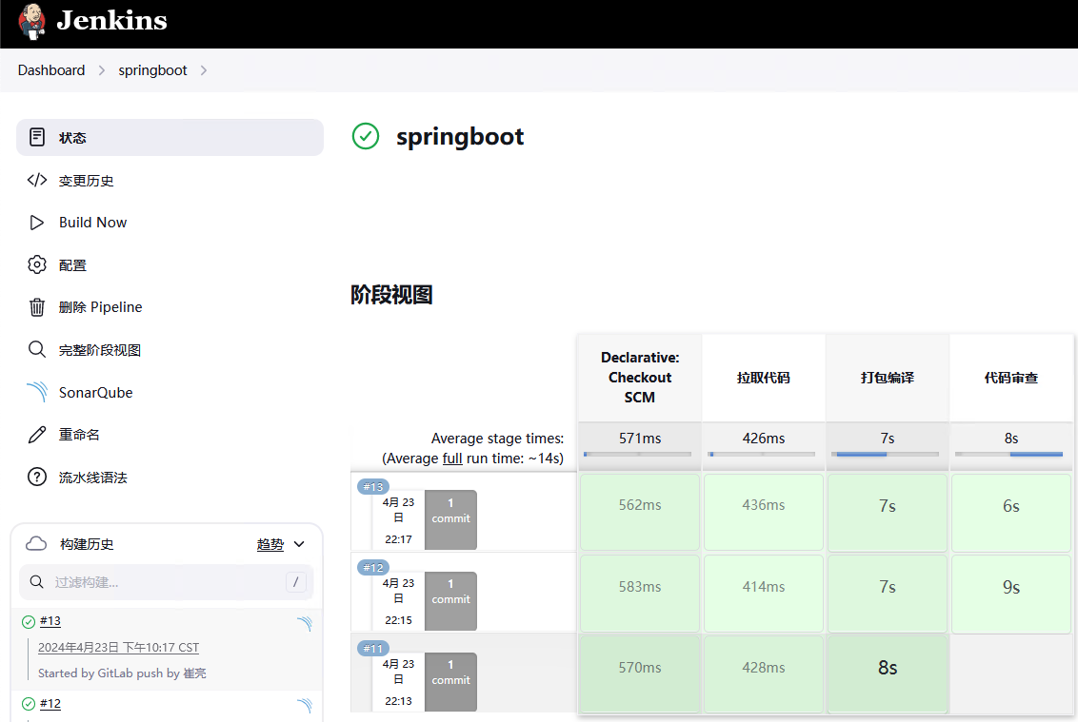
Task: Open the 1 commit box for build #11
Action: point(451,681)
